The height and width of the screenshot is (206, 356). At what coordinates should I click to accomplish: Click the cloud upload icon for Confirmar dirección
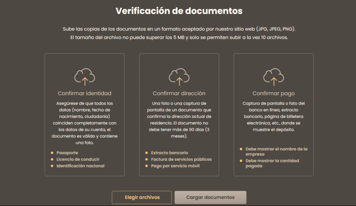(179, 77)
